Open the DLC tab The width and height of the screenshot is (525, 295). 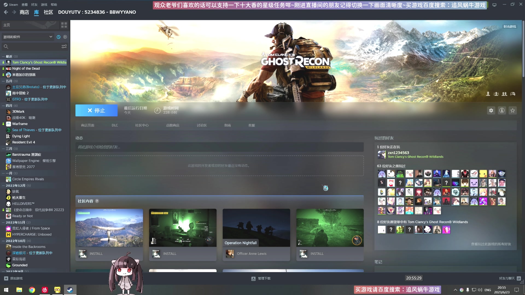[115, 125]
